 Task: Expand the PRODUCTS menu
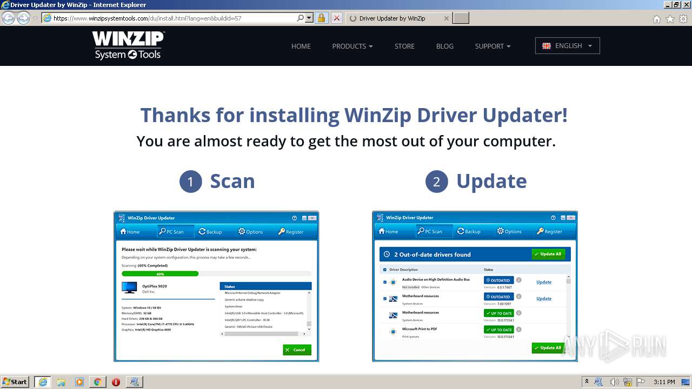(x=352, y=46)
